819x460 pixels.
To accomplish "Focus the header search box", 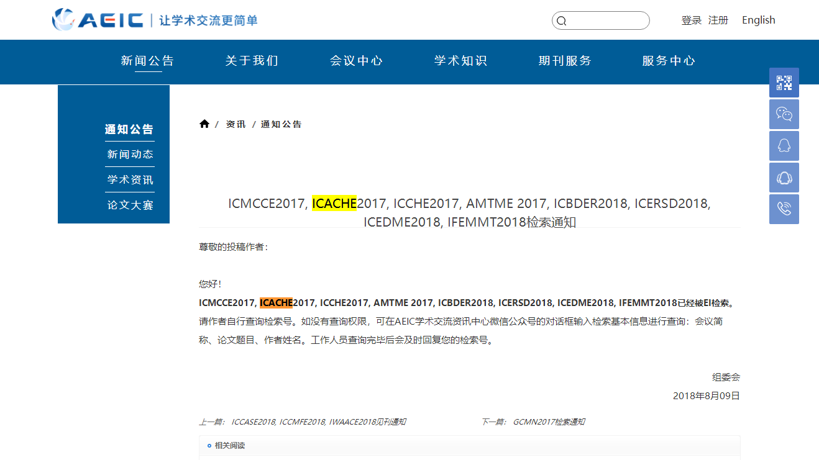I will click(601, 20).
